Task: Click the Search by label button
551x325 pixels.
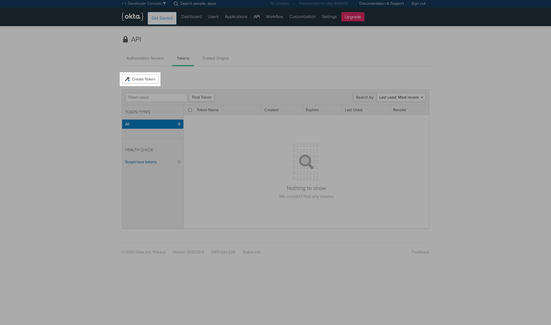Action: [x=365, y=98]
